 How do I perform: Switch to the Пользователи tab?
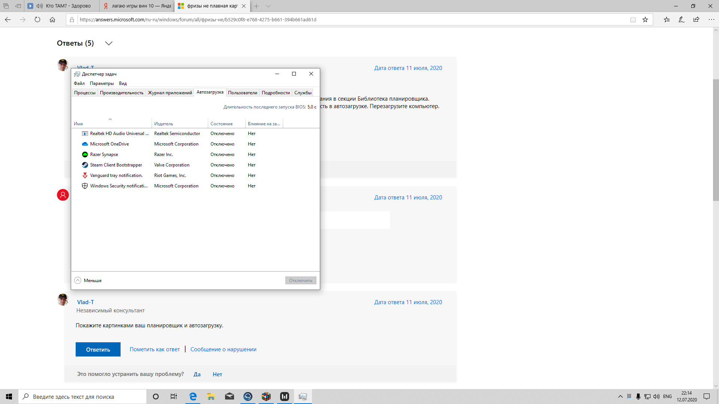(x=243, y=93)
